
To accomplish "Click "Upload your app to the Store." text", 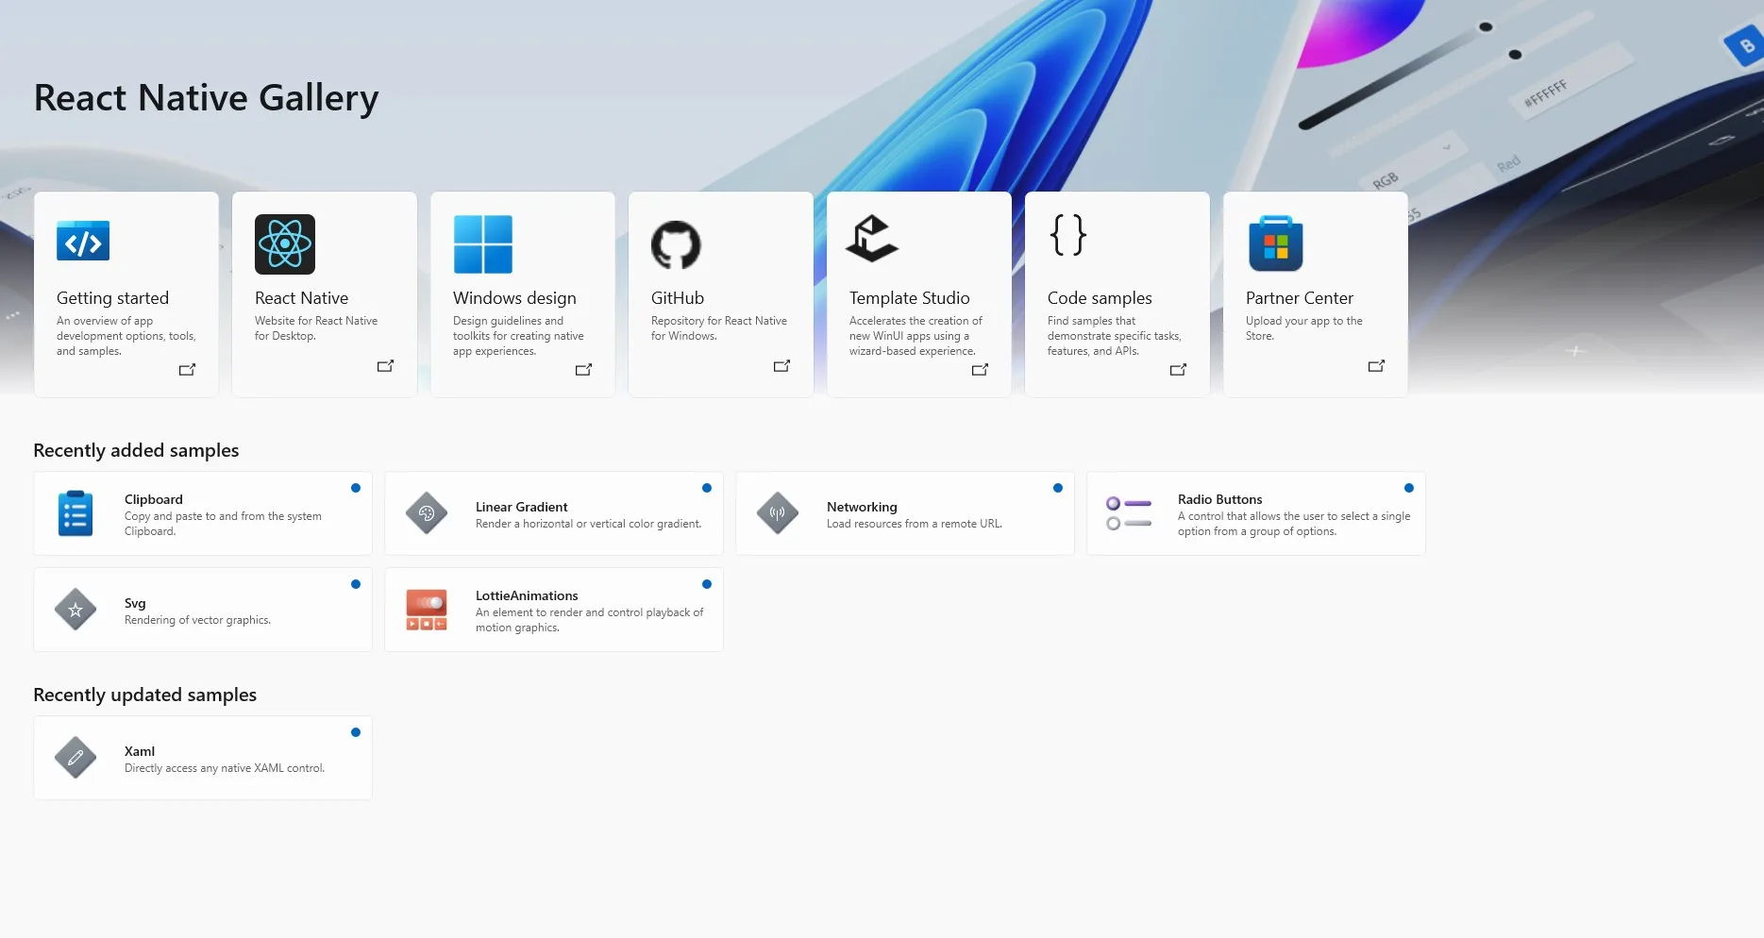I will (x=1304, y=328).
